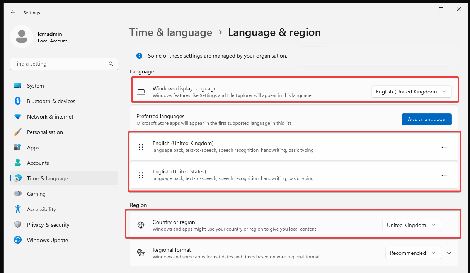Click the back arrow icon in Settings
The width and height of the screenshot is (470, 273).
click(x=13, y=13)
